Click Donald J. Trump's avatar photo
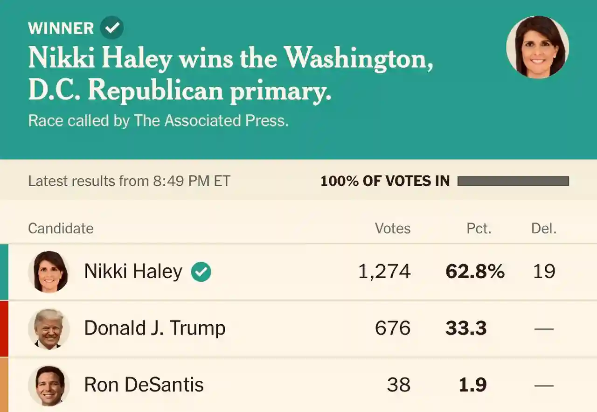Image resolution: width=597 pixels, height=412 pixels. 49,328
